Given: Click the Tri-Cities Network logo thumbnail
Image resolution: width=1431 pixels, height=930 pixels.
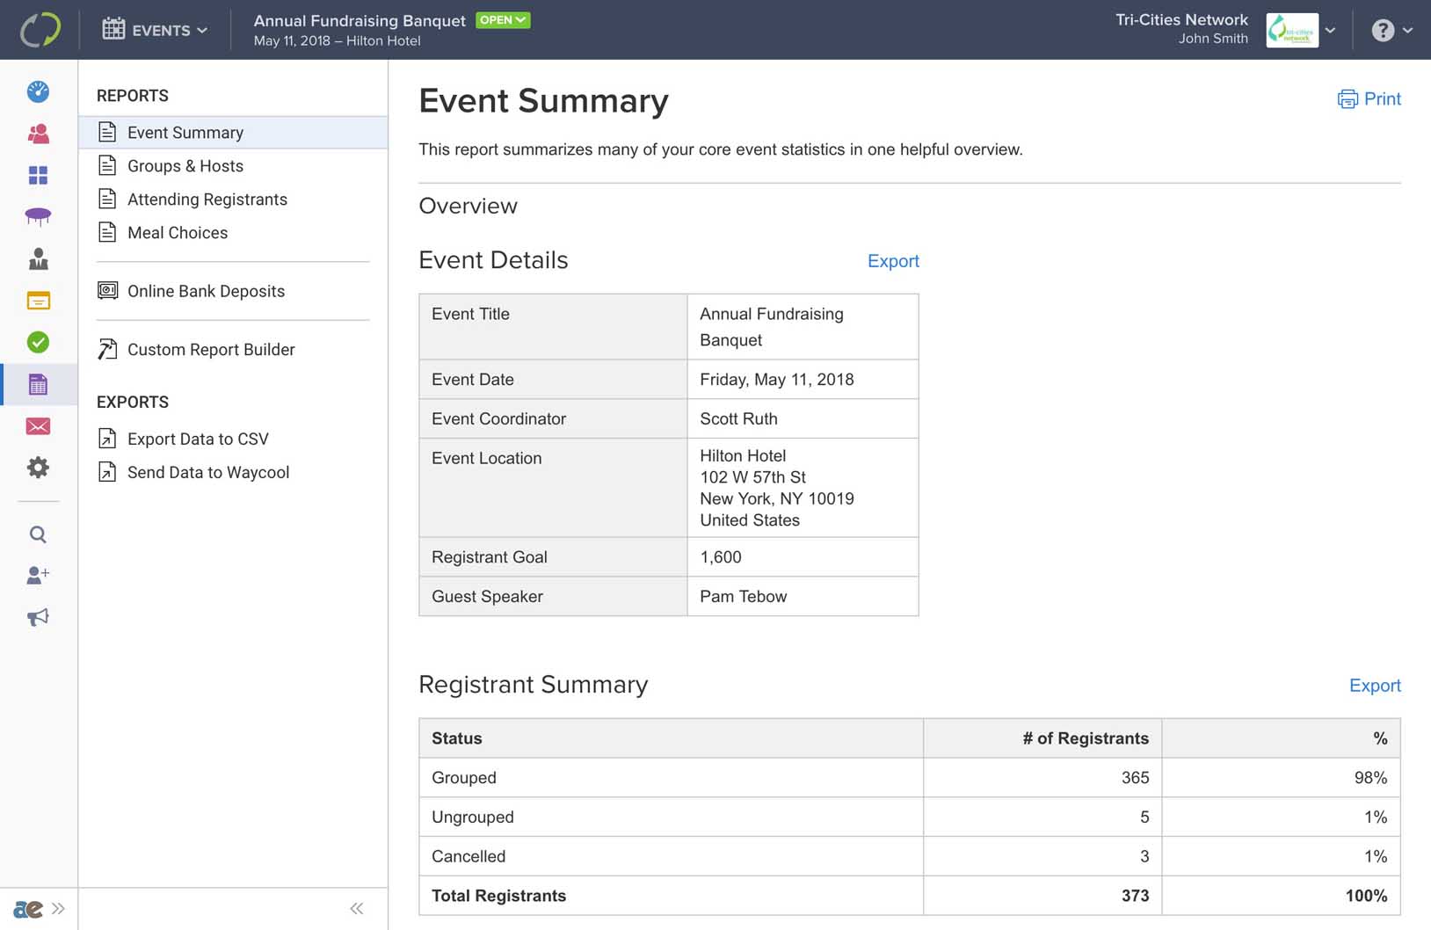Looking at the screenshot, I should point(1291,30).
